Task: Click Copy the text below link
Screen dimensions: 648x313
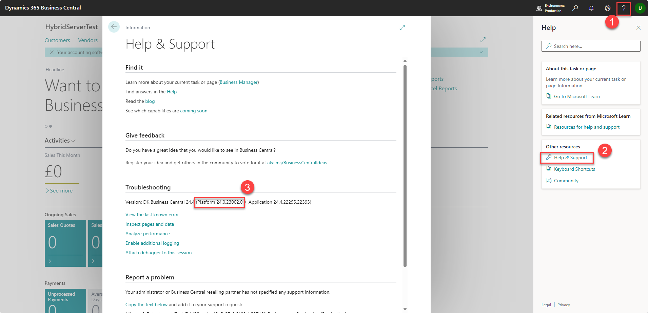Action: pyautogui.click(x=146, y=305)
